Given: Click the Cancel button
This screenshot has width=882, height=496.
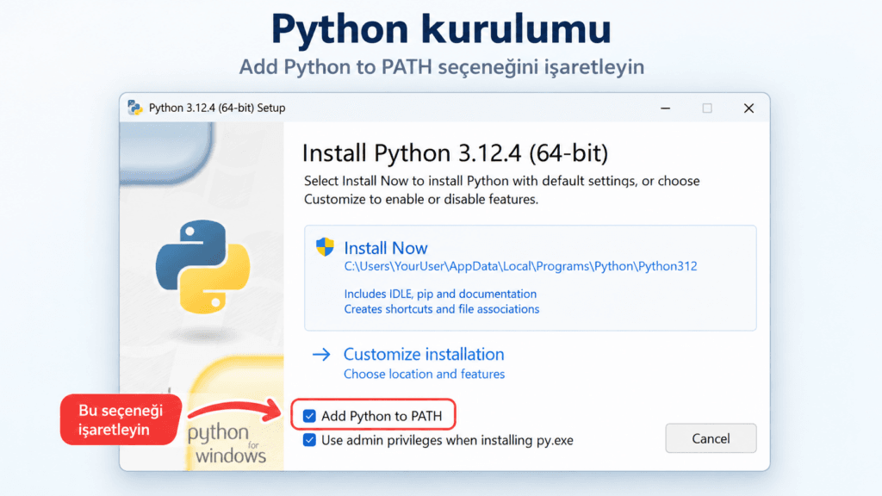Looking at the screenshot, I should pos(711,438).
